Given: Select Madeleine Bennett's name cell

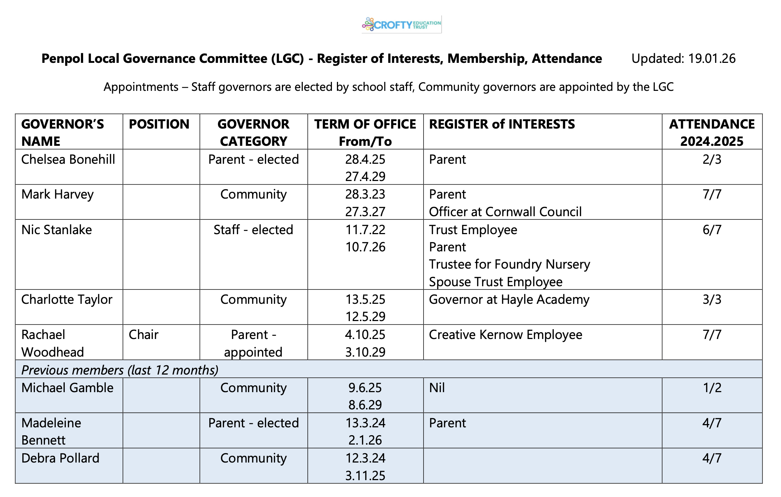Looking at the screenshot, I should pyautogui.click(x=51, y=431).
